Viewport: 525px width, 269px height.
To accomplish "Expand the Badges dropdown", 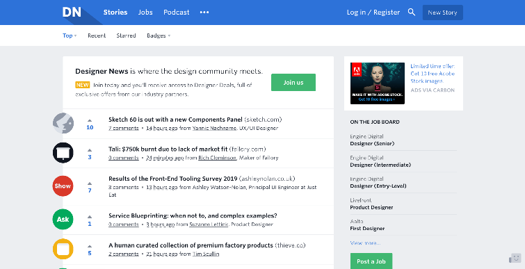I will [x=159, y=35].
